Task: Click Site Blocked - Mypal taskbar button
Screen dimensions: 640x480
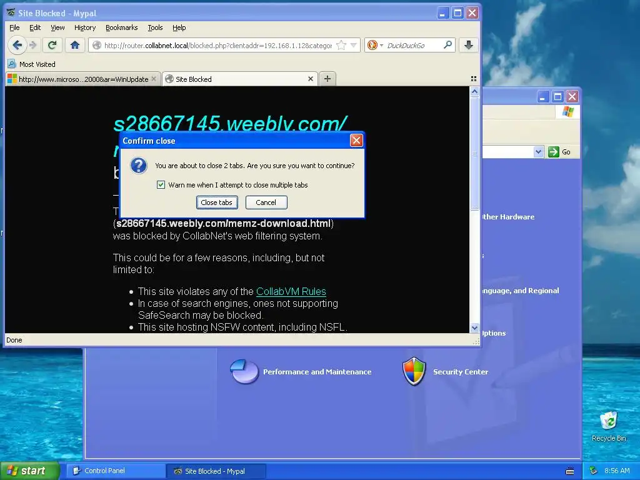Action: pyautogui.click(x=216, y=471)
